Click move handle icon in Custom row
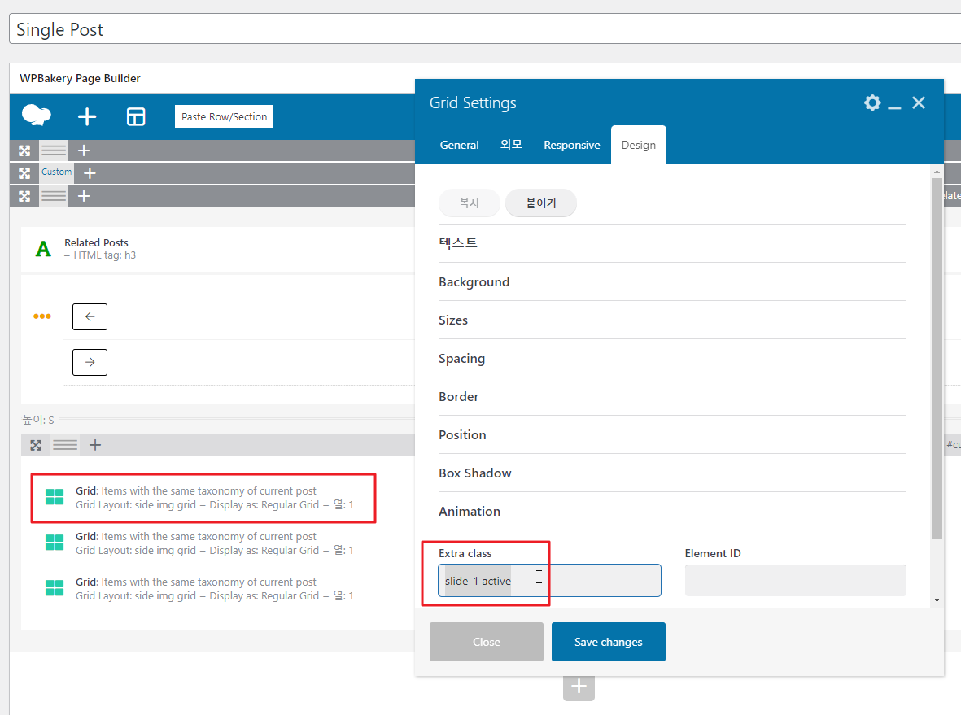This screenshot has height=715, width=961. tap(24, 173)
